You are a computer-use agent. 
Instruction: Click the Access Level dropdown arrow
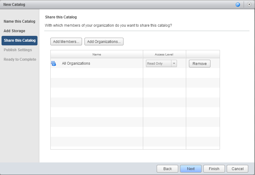click(174, 63)
